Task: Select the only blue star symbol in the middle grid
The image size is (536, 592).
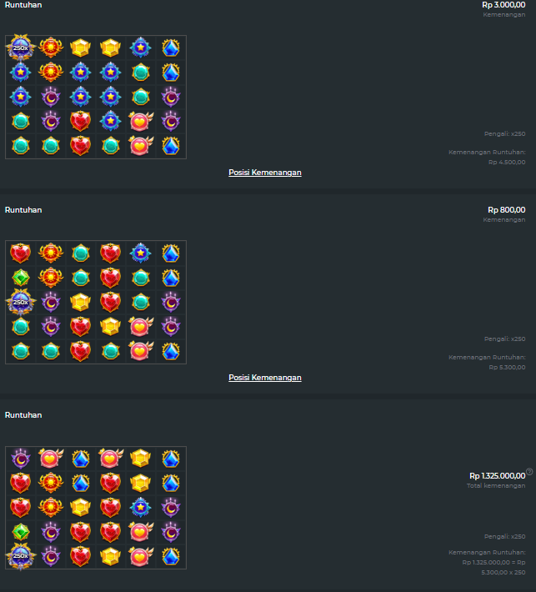Action: (x=140, y=253)
